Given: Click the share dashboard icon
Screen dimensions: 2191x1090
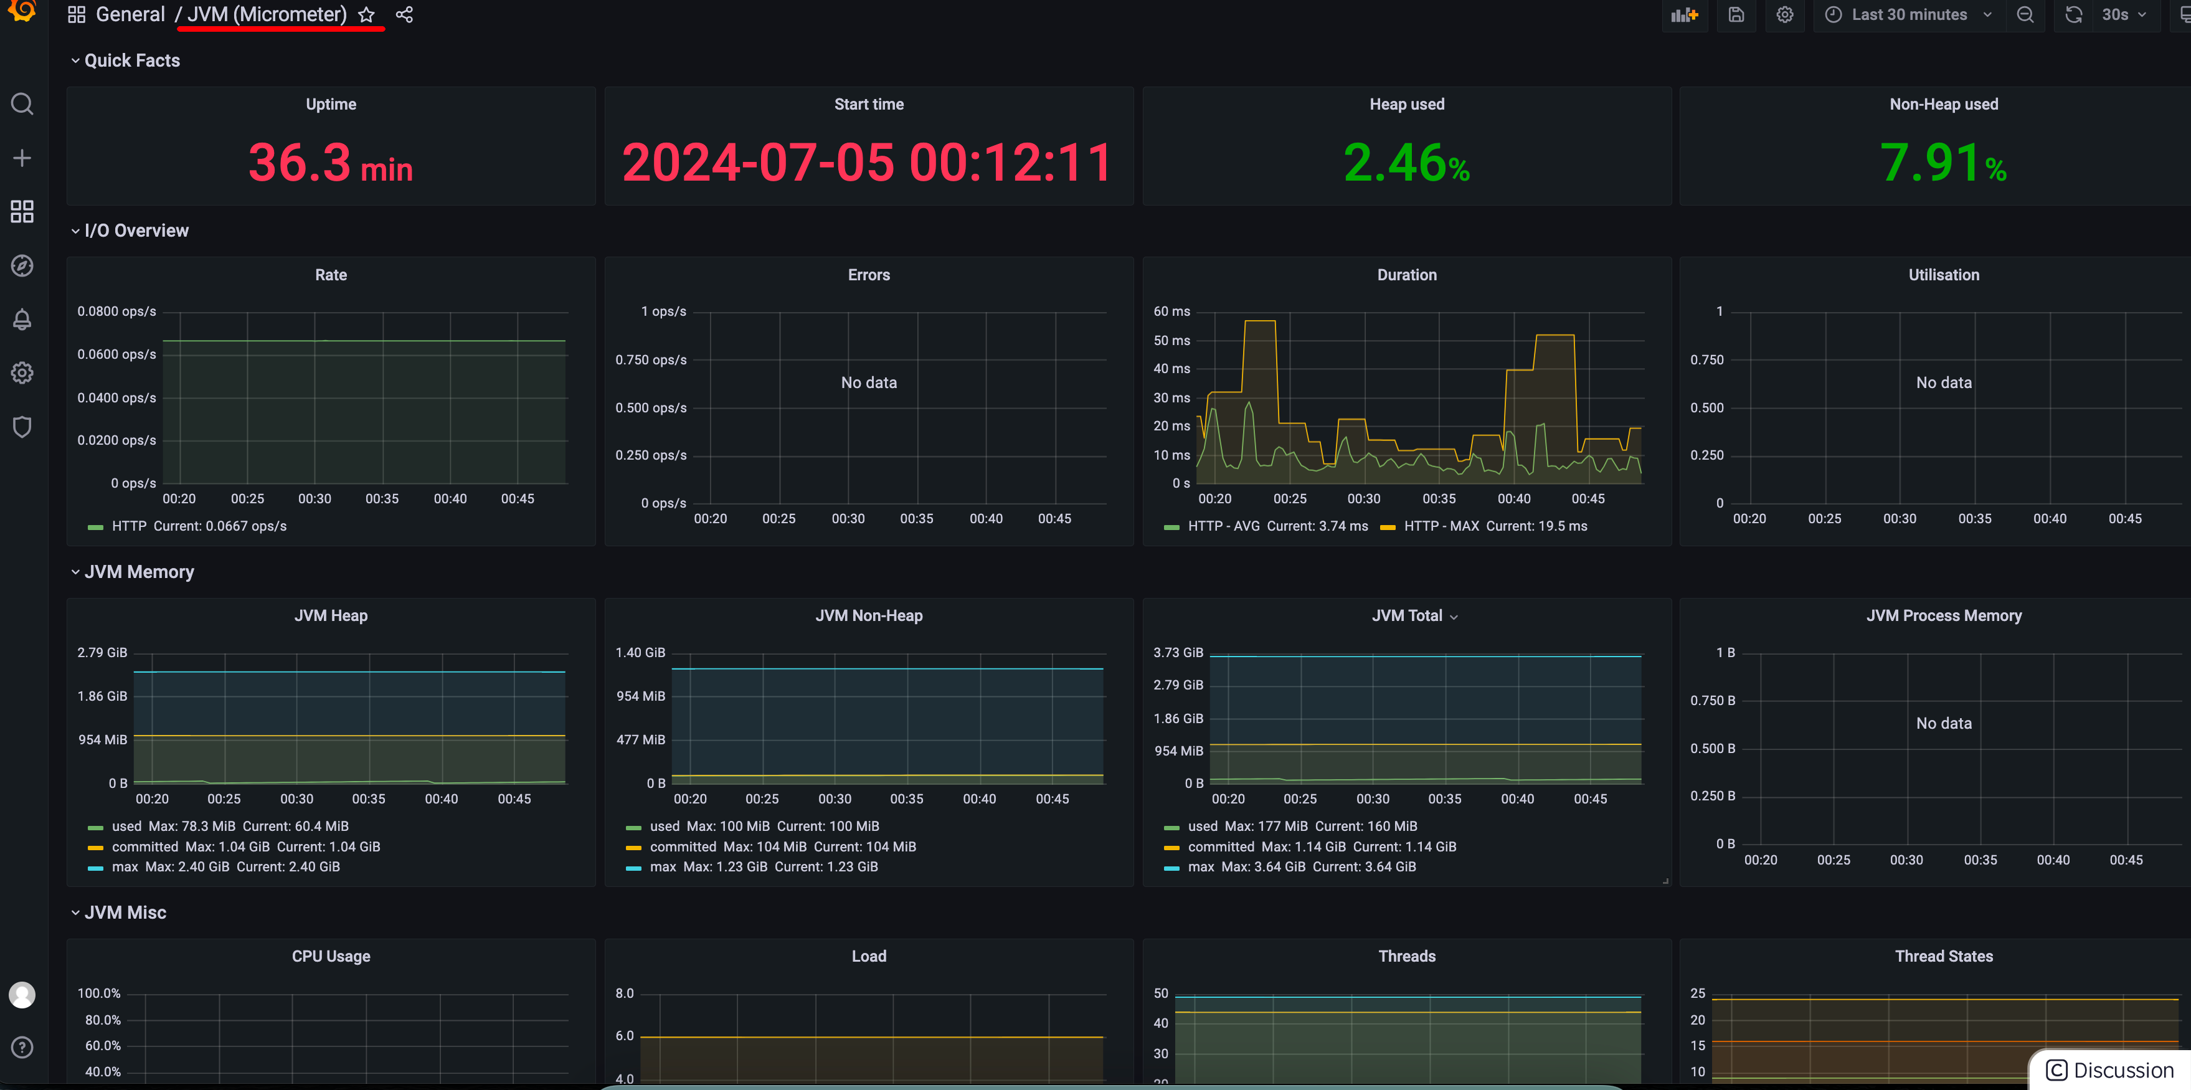Looking at the screenshot, I should coord(405,14).
